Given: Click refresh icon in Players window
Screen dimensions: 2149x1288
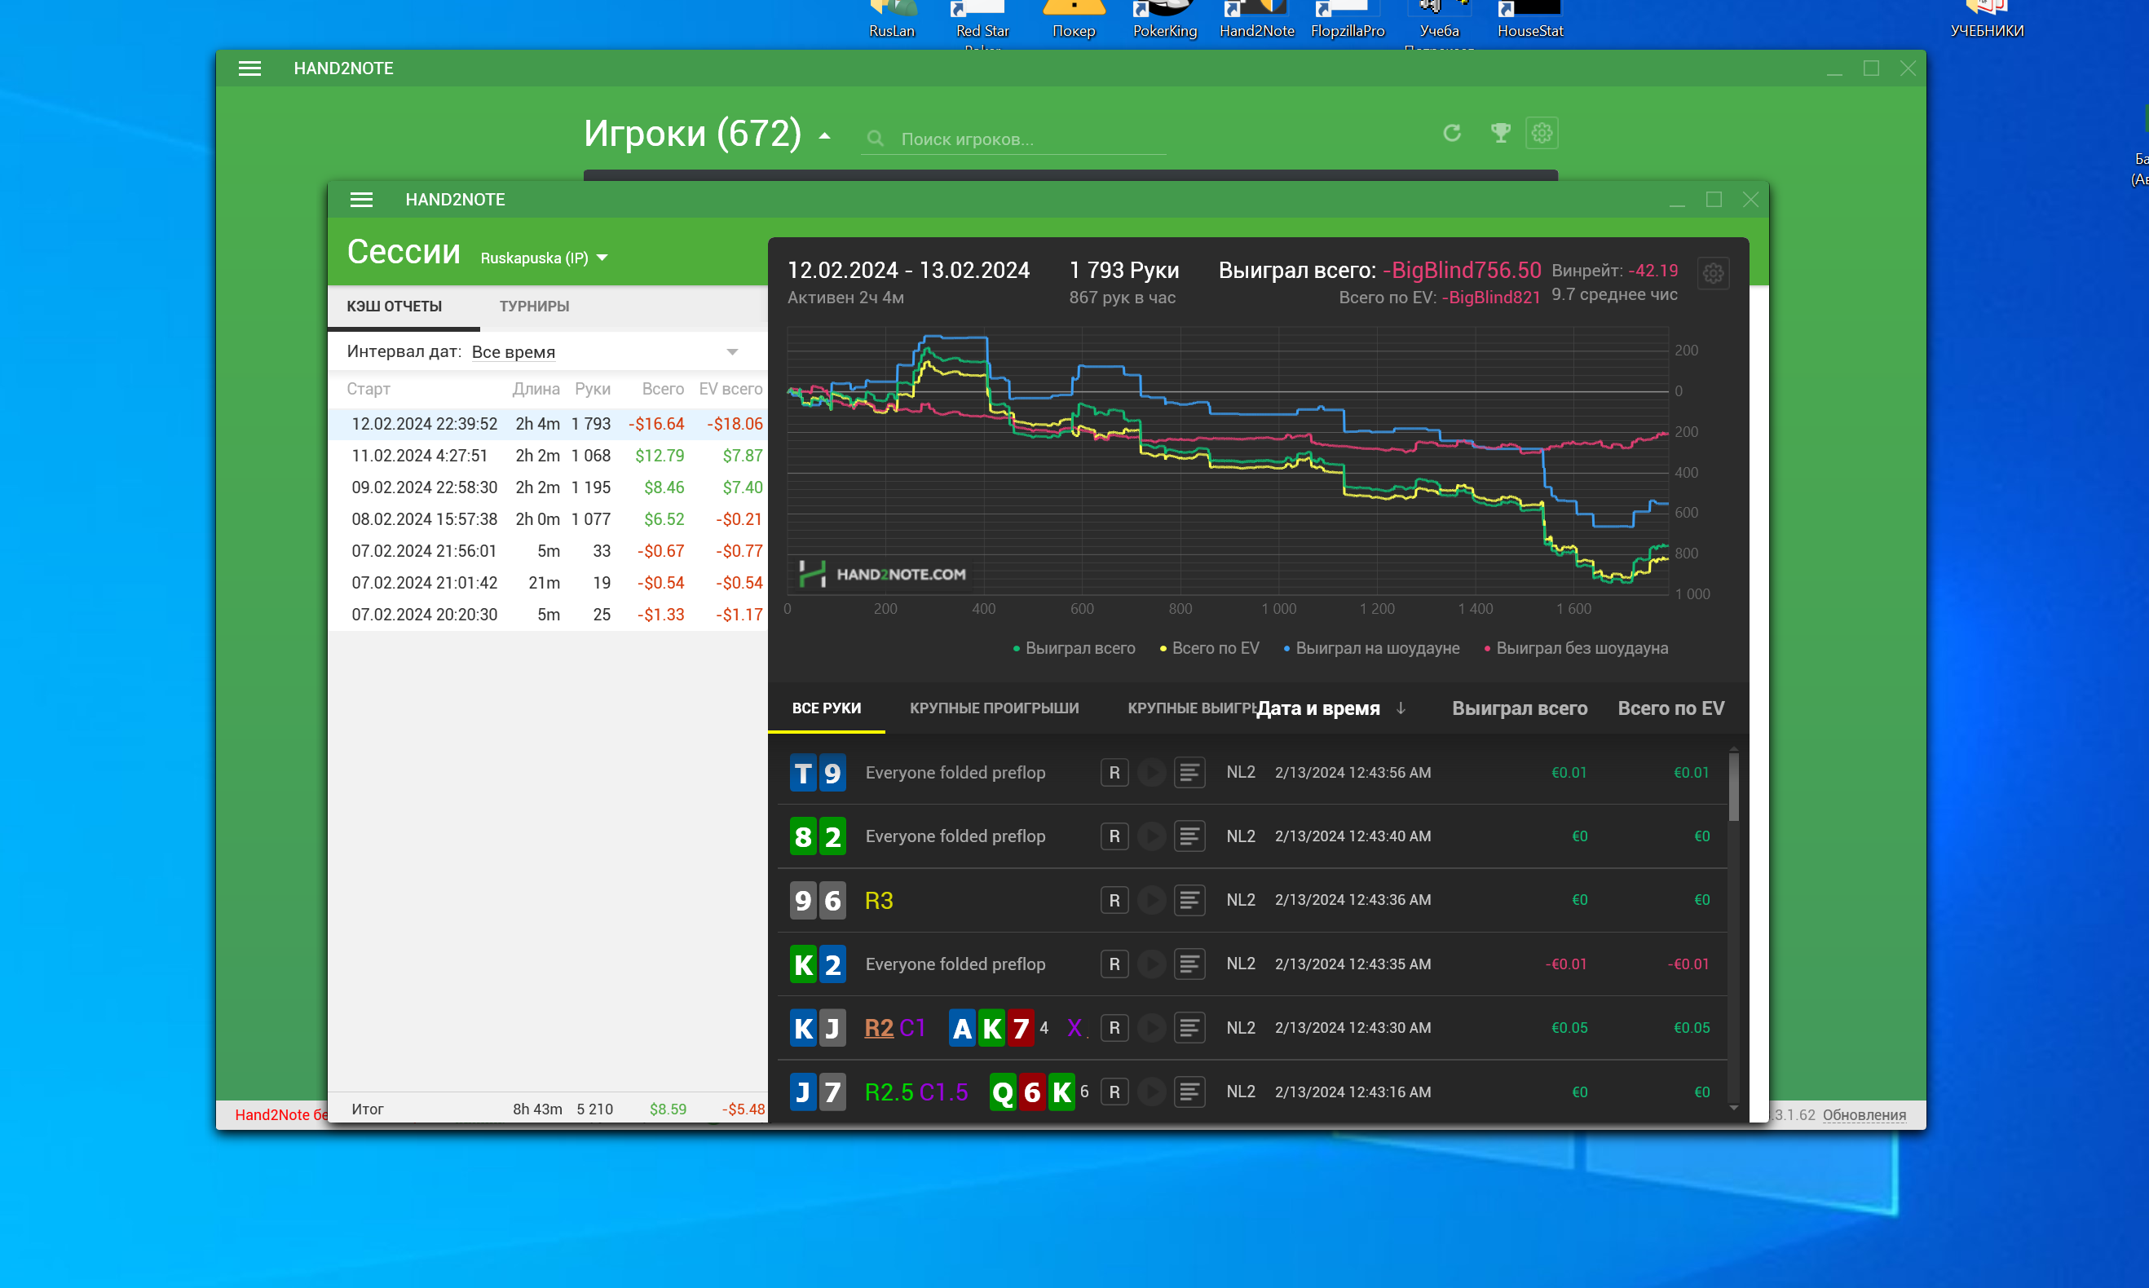Looking at the screenshot, I should pos(1451,133).
